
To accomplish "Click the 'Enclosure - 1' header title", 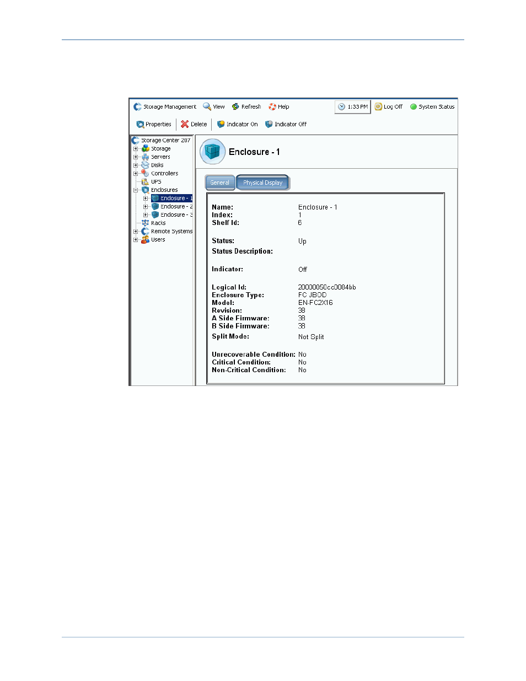I will pyautogui.click(x=254, y=152).
